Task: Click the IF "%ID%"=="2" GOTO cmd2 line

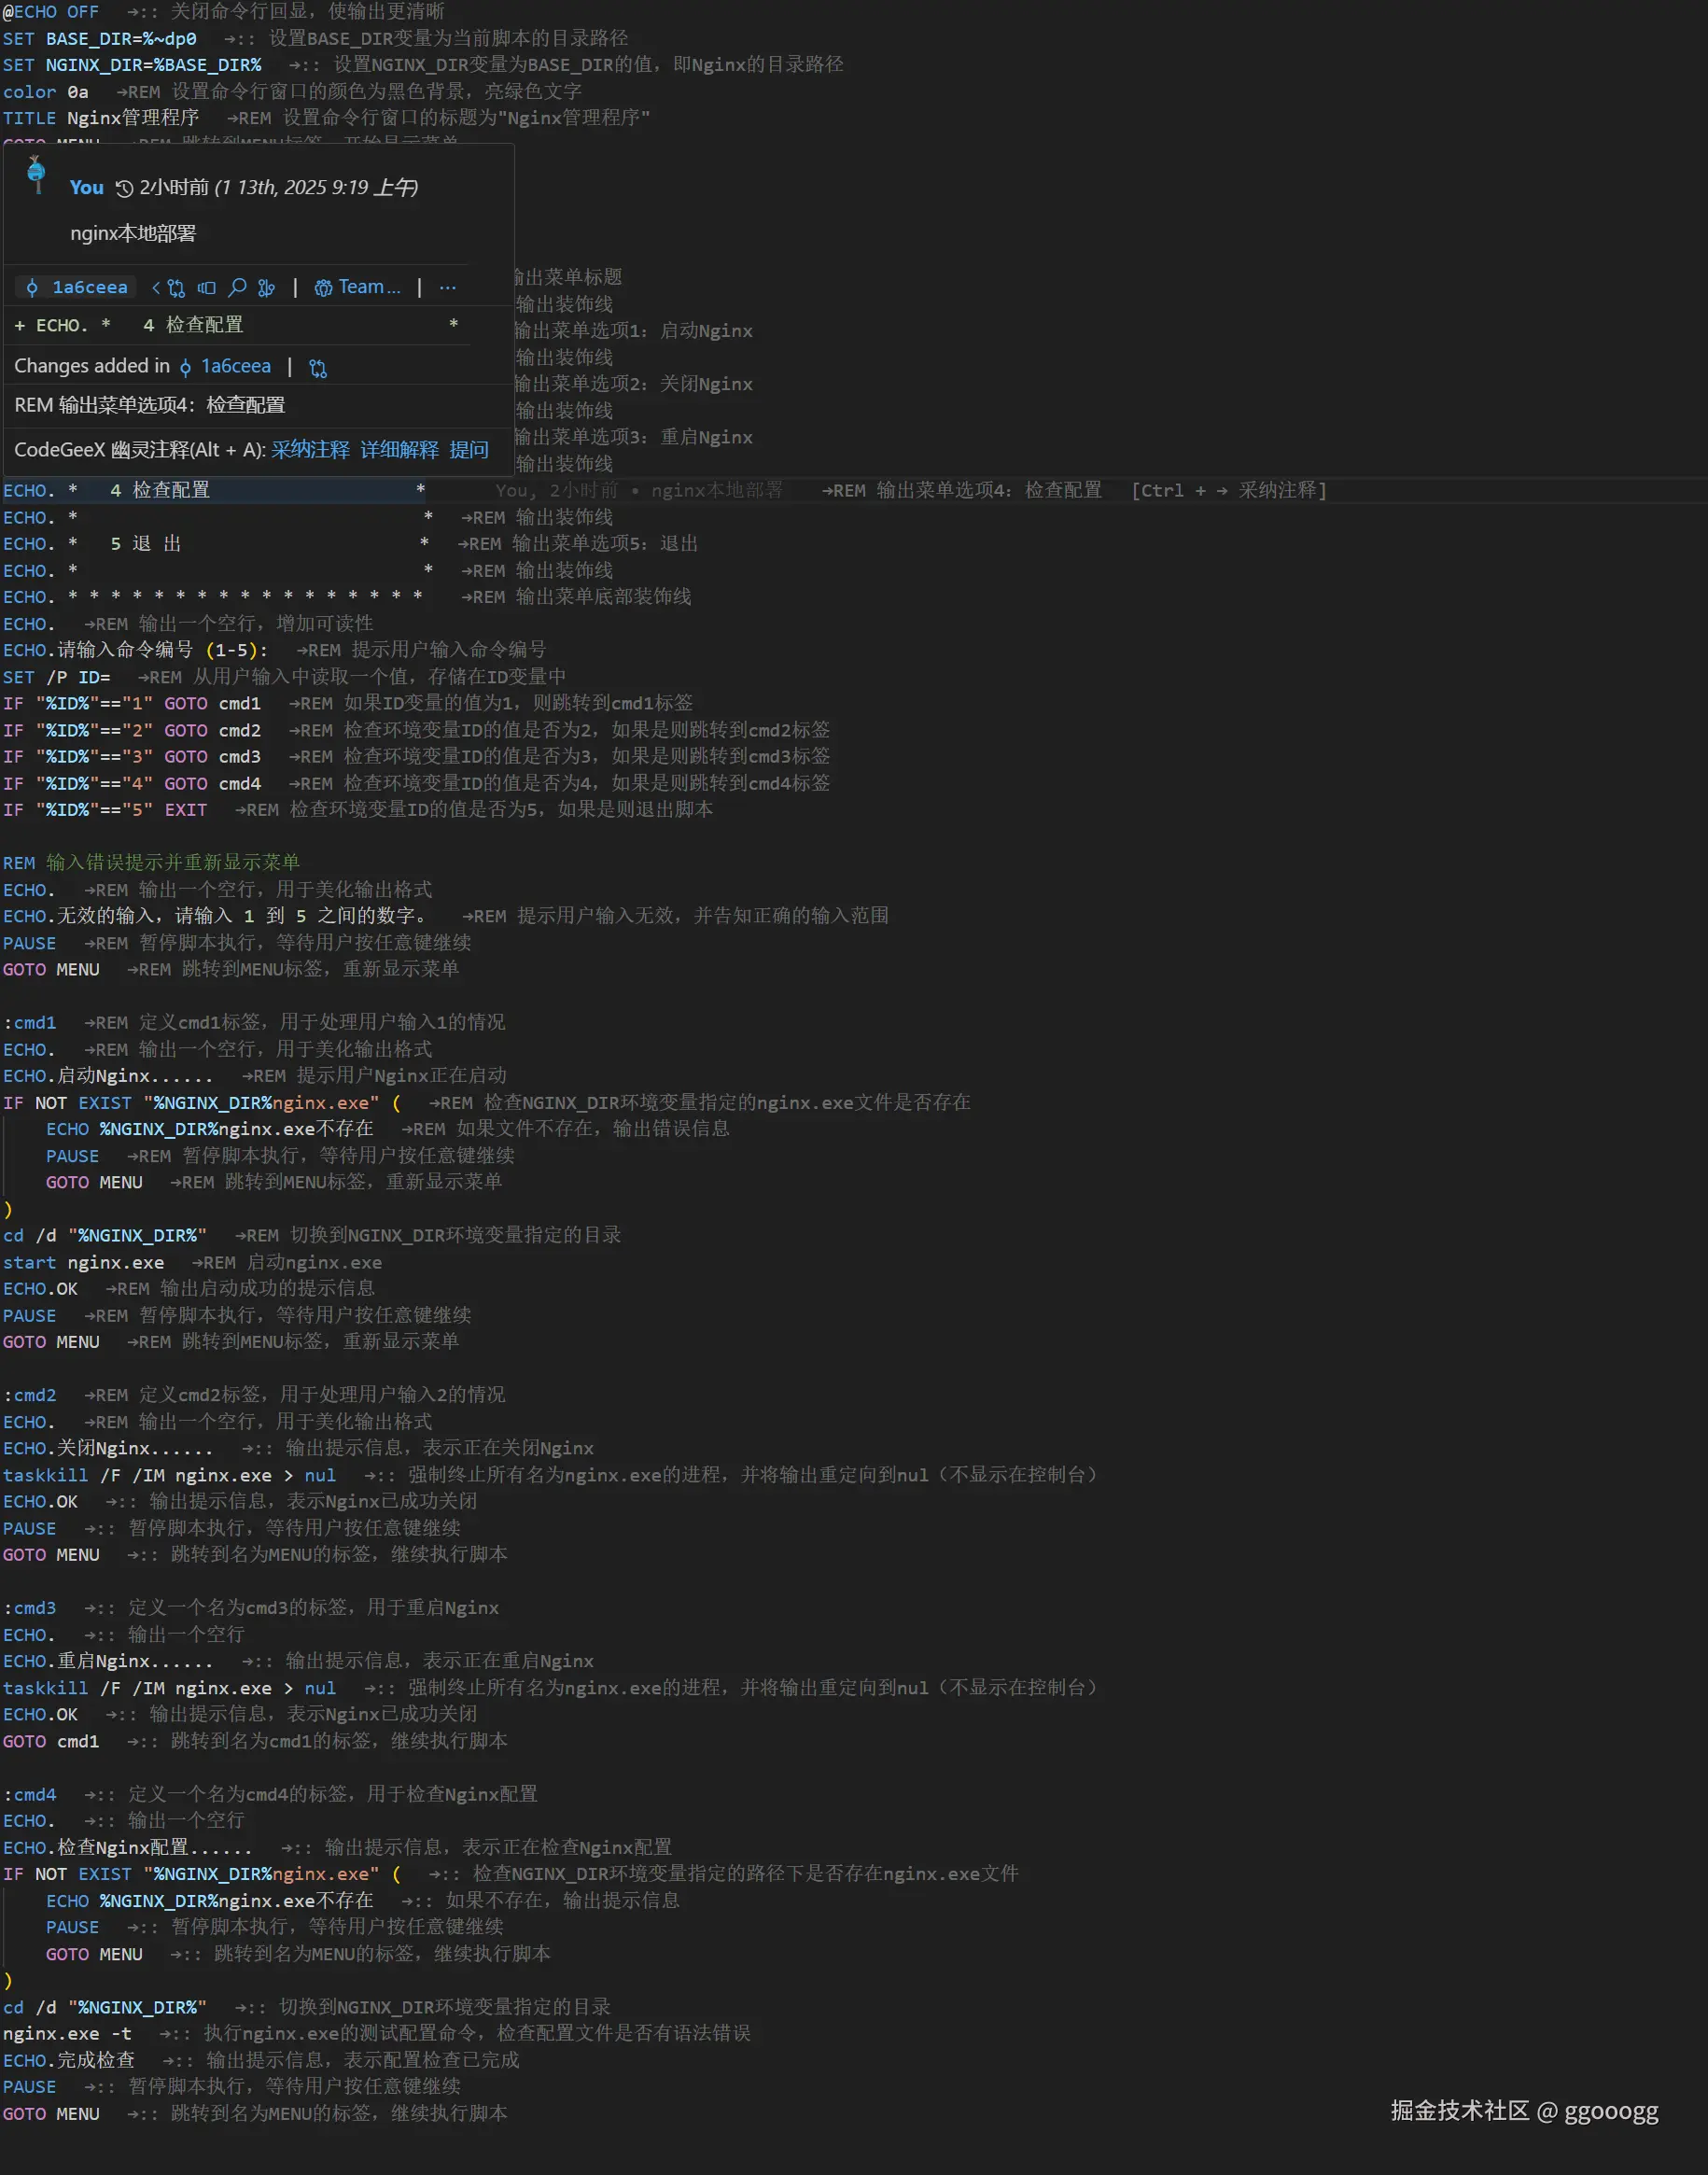Action: (131, 730)
